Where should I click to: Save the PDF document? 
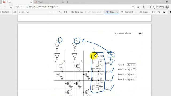point(158,12)
